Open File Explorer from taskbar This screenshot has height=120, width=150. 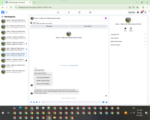click(55, 118)
